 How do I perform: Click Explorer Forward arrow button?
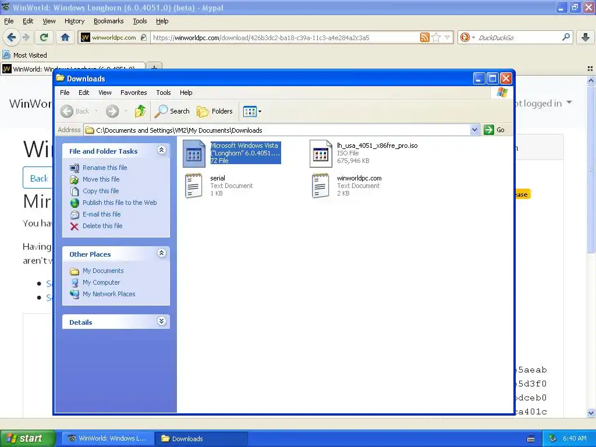coord(112,111)
